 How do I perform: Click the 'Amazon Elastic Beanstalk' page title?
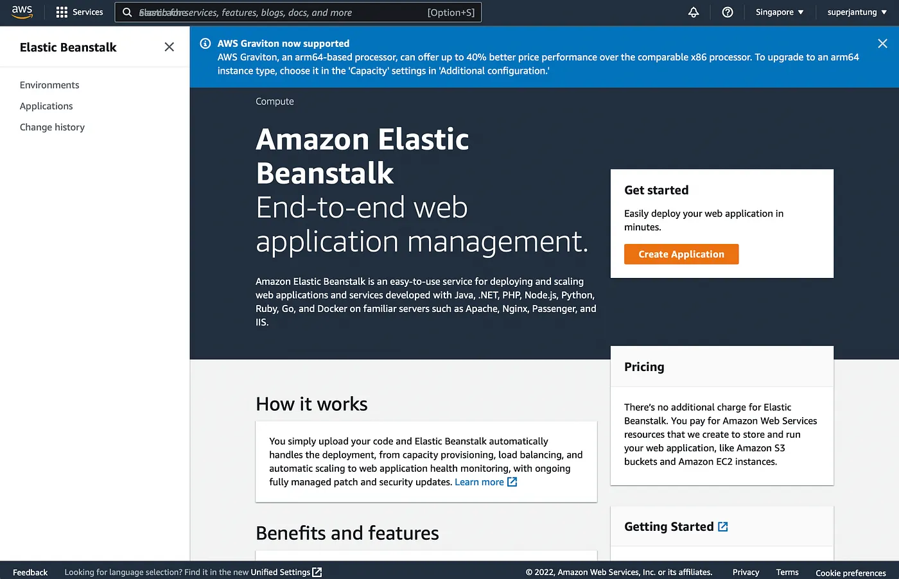click(x=362, y=156)
